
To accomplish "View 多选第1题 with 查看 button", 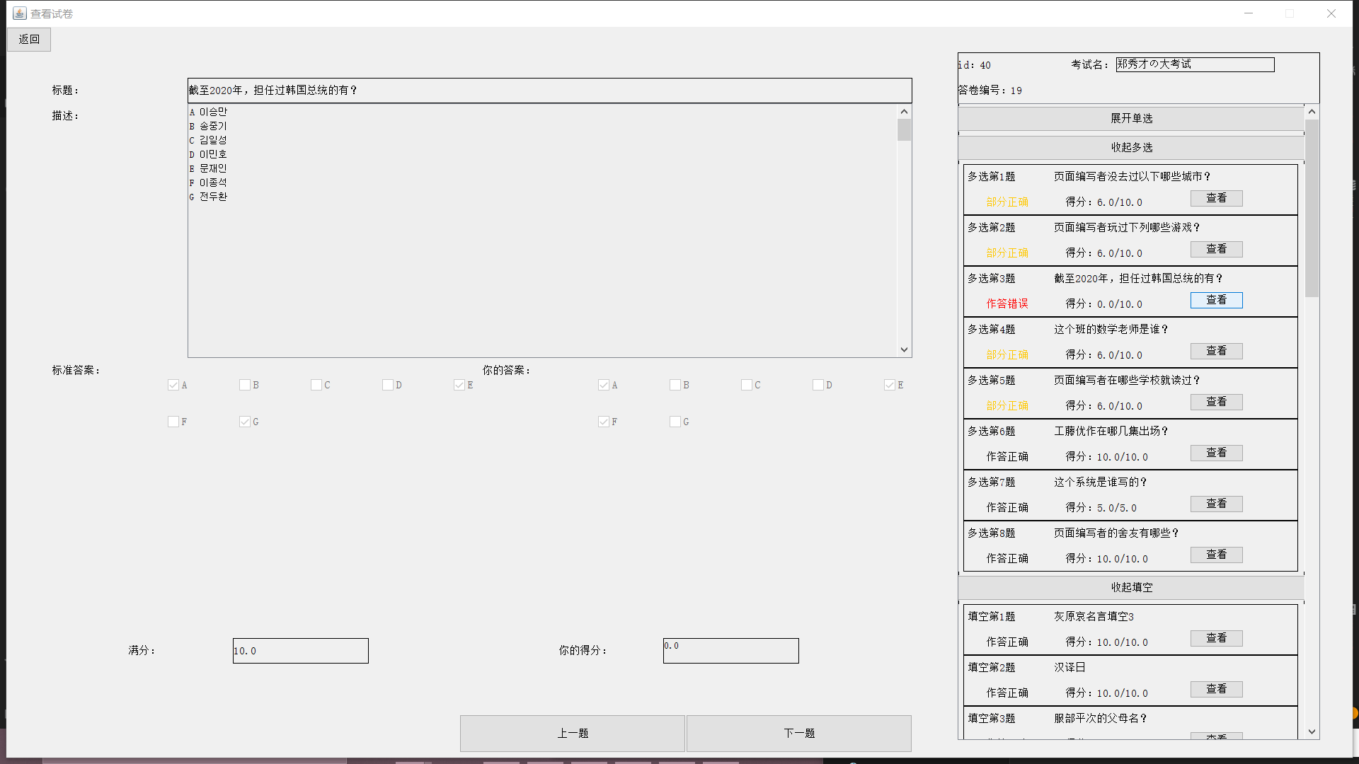I will pos(1215,198).
